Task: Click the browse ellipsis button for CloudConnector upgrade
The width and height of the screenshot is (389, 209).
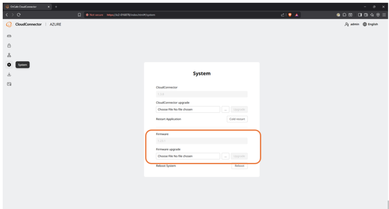Action: tap(225, 110)
